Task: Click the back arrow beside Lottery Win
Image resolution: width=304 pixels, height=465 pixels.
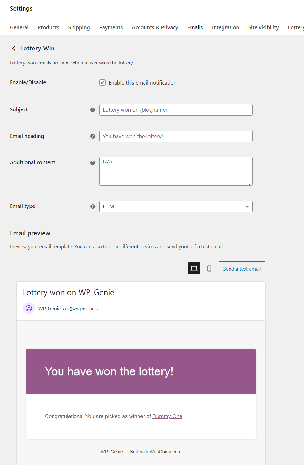Action: pyautogui.click(x=14, y=48)
